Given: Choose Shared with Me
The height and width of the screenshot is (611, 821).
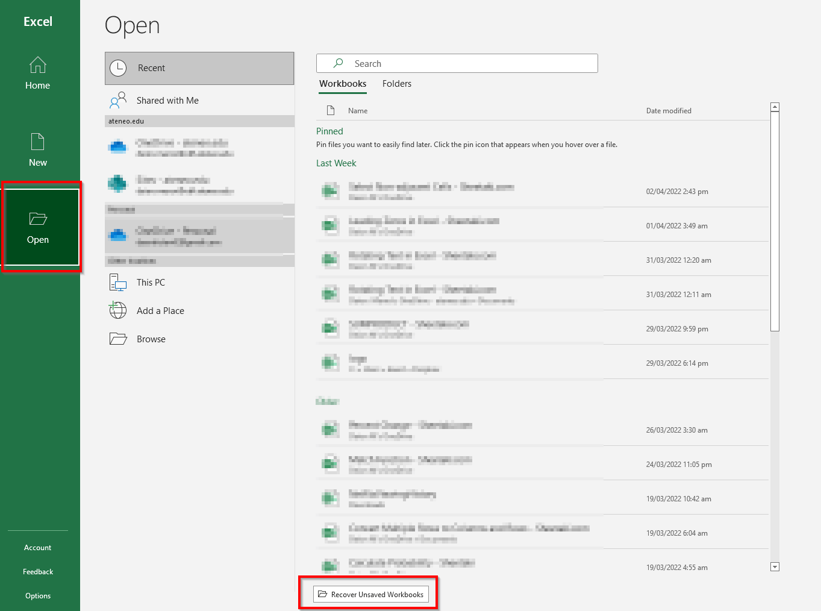Looking at the screenshot, I should click(199, 101).
